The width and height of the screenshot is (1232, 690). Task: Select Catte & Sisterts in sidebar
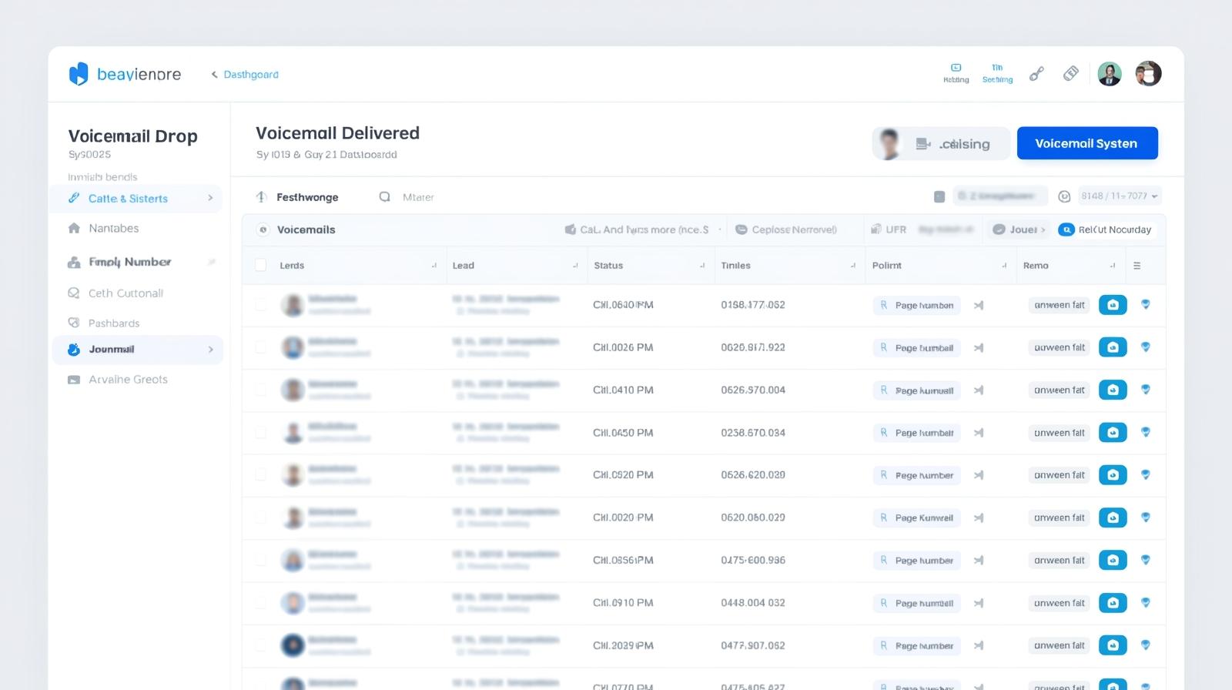(137, 199)
